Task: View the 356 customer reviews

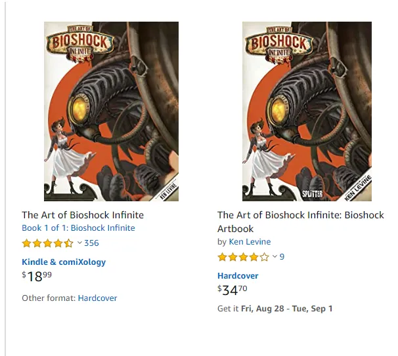Action: [91, 243]
